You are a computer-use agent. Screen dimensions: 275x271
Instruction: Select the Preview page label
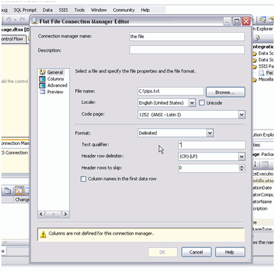[x=55, y=92]
